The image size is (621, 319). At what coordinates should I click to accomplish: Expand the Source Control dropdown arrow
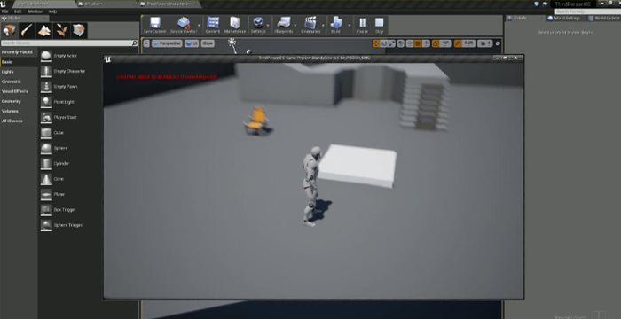pos(199,26)
